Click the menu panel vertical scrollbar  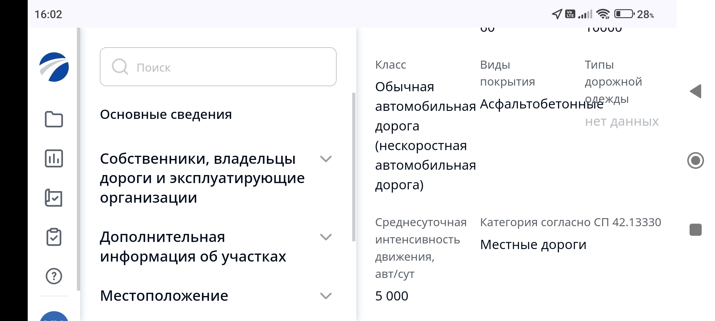(x=354, y=167)
